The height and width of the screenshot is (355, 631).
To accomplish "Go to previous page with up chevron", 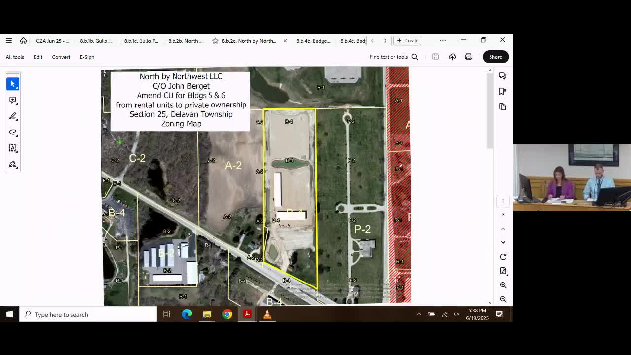I will click(503, 229).
